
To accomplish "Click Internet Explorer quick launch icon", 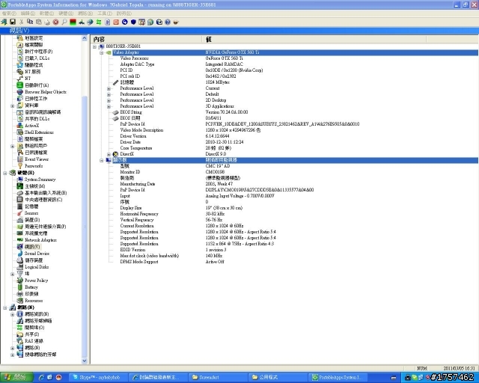I will pyautogui.click(x=41, y=377).
